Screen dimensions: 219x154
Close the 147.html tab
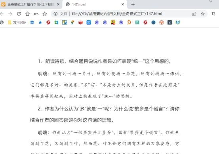(x=123, y=4)
